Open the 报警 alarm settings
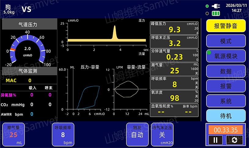 [226, 86]
